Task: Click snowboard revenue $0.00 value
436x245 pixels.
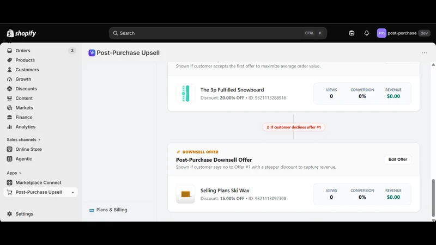Action: click(x=393, y=96)
